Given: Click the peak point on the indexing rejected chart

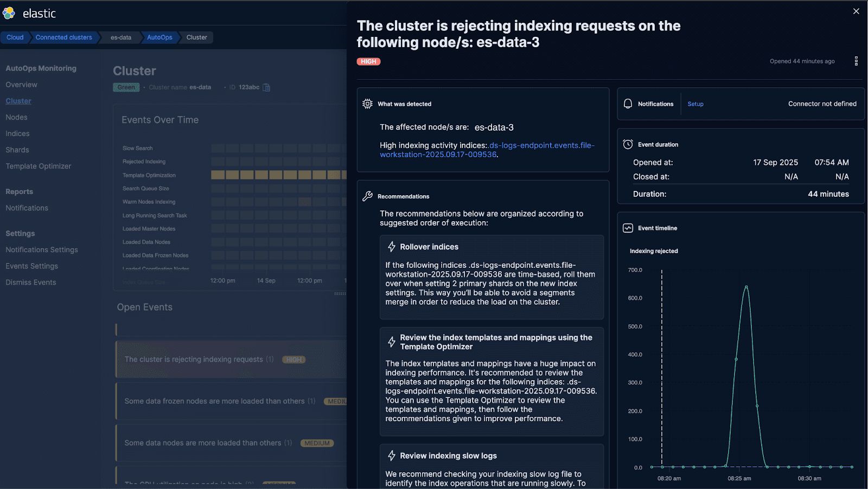Looking at the screenshot, I should pyautogui.click(x=746, y=287).
